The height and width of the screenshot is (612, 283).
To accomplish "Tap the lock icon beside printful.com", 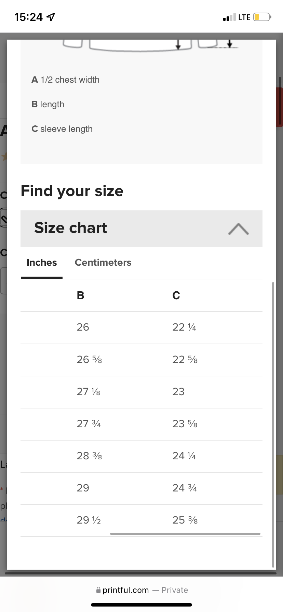I will 98,590.
